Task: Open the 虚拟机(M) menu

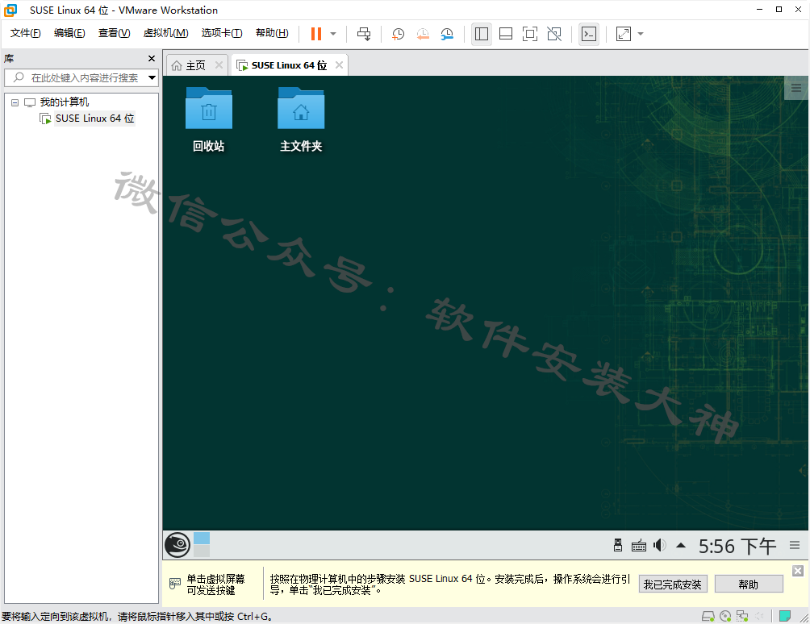Action: click(x=166, y=33)
